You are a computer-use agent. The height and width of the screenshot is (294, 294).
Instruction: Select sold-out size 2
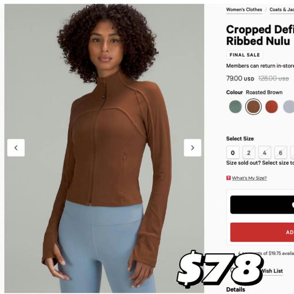pos(249,153)
